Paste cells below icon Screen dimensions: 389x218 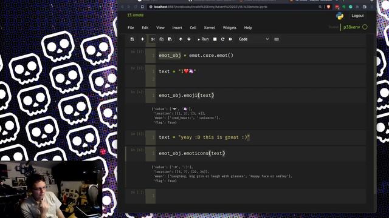click(170, 39)
